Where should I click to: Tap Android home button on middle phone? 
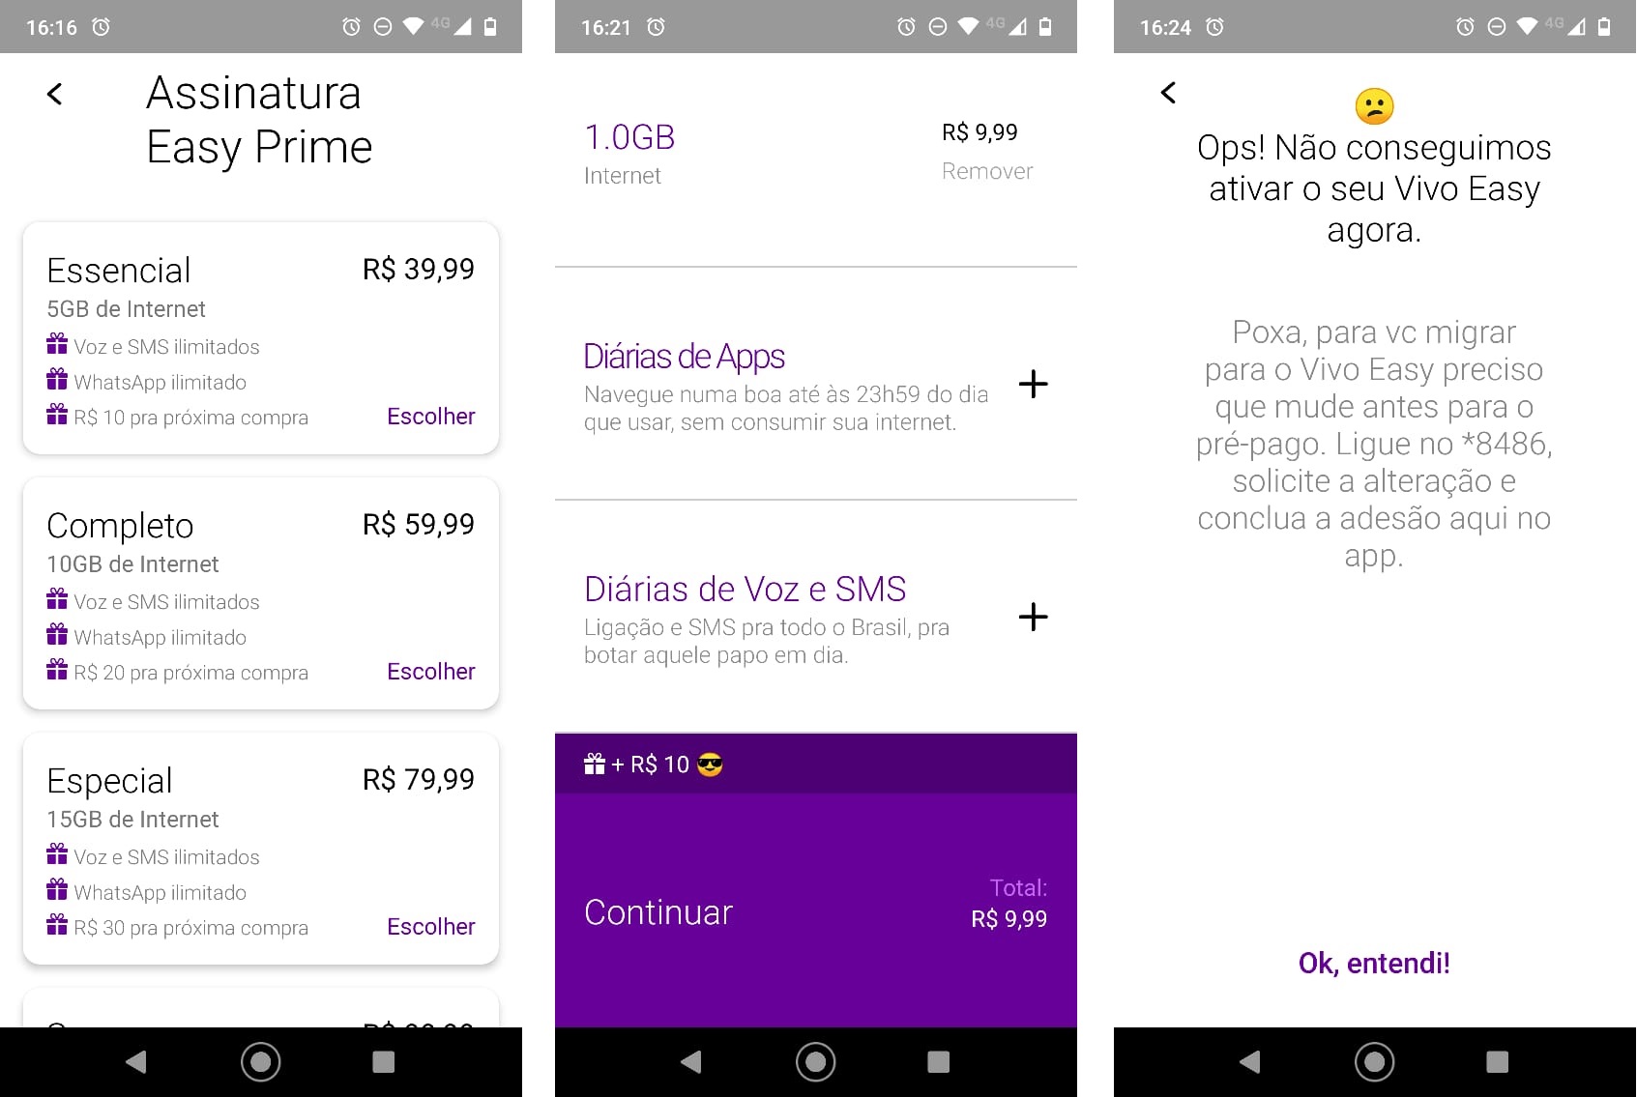point(816,1062)
